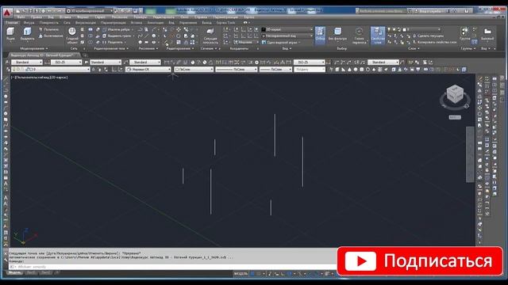Toggle lock icon in ribbon layer dropdown

tap(399, 29)
